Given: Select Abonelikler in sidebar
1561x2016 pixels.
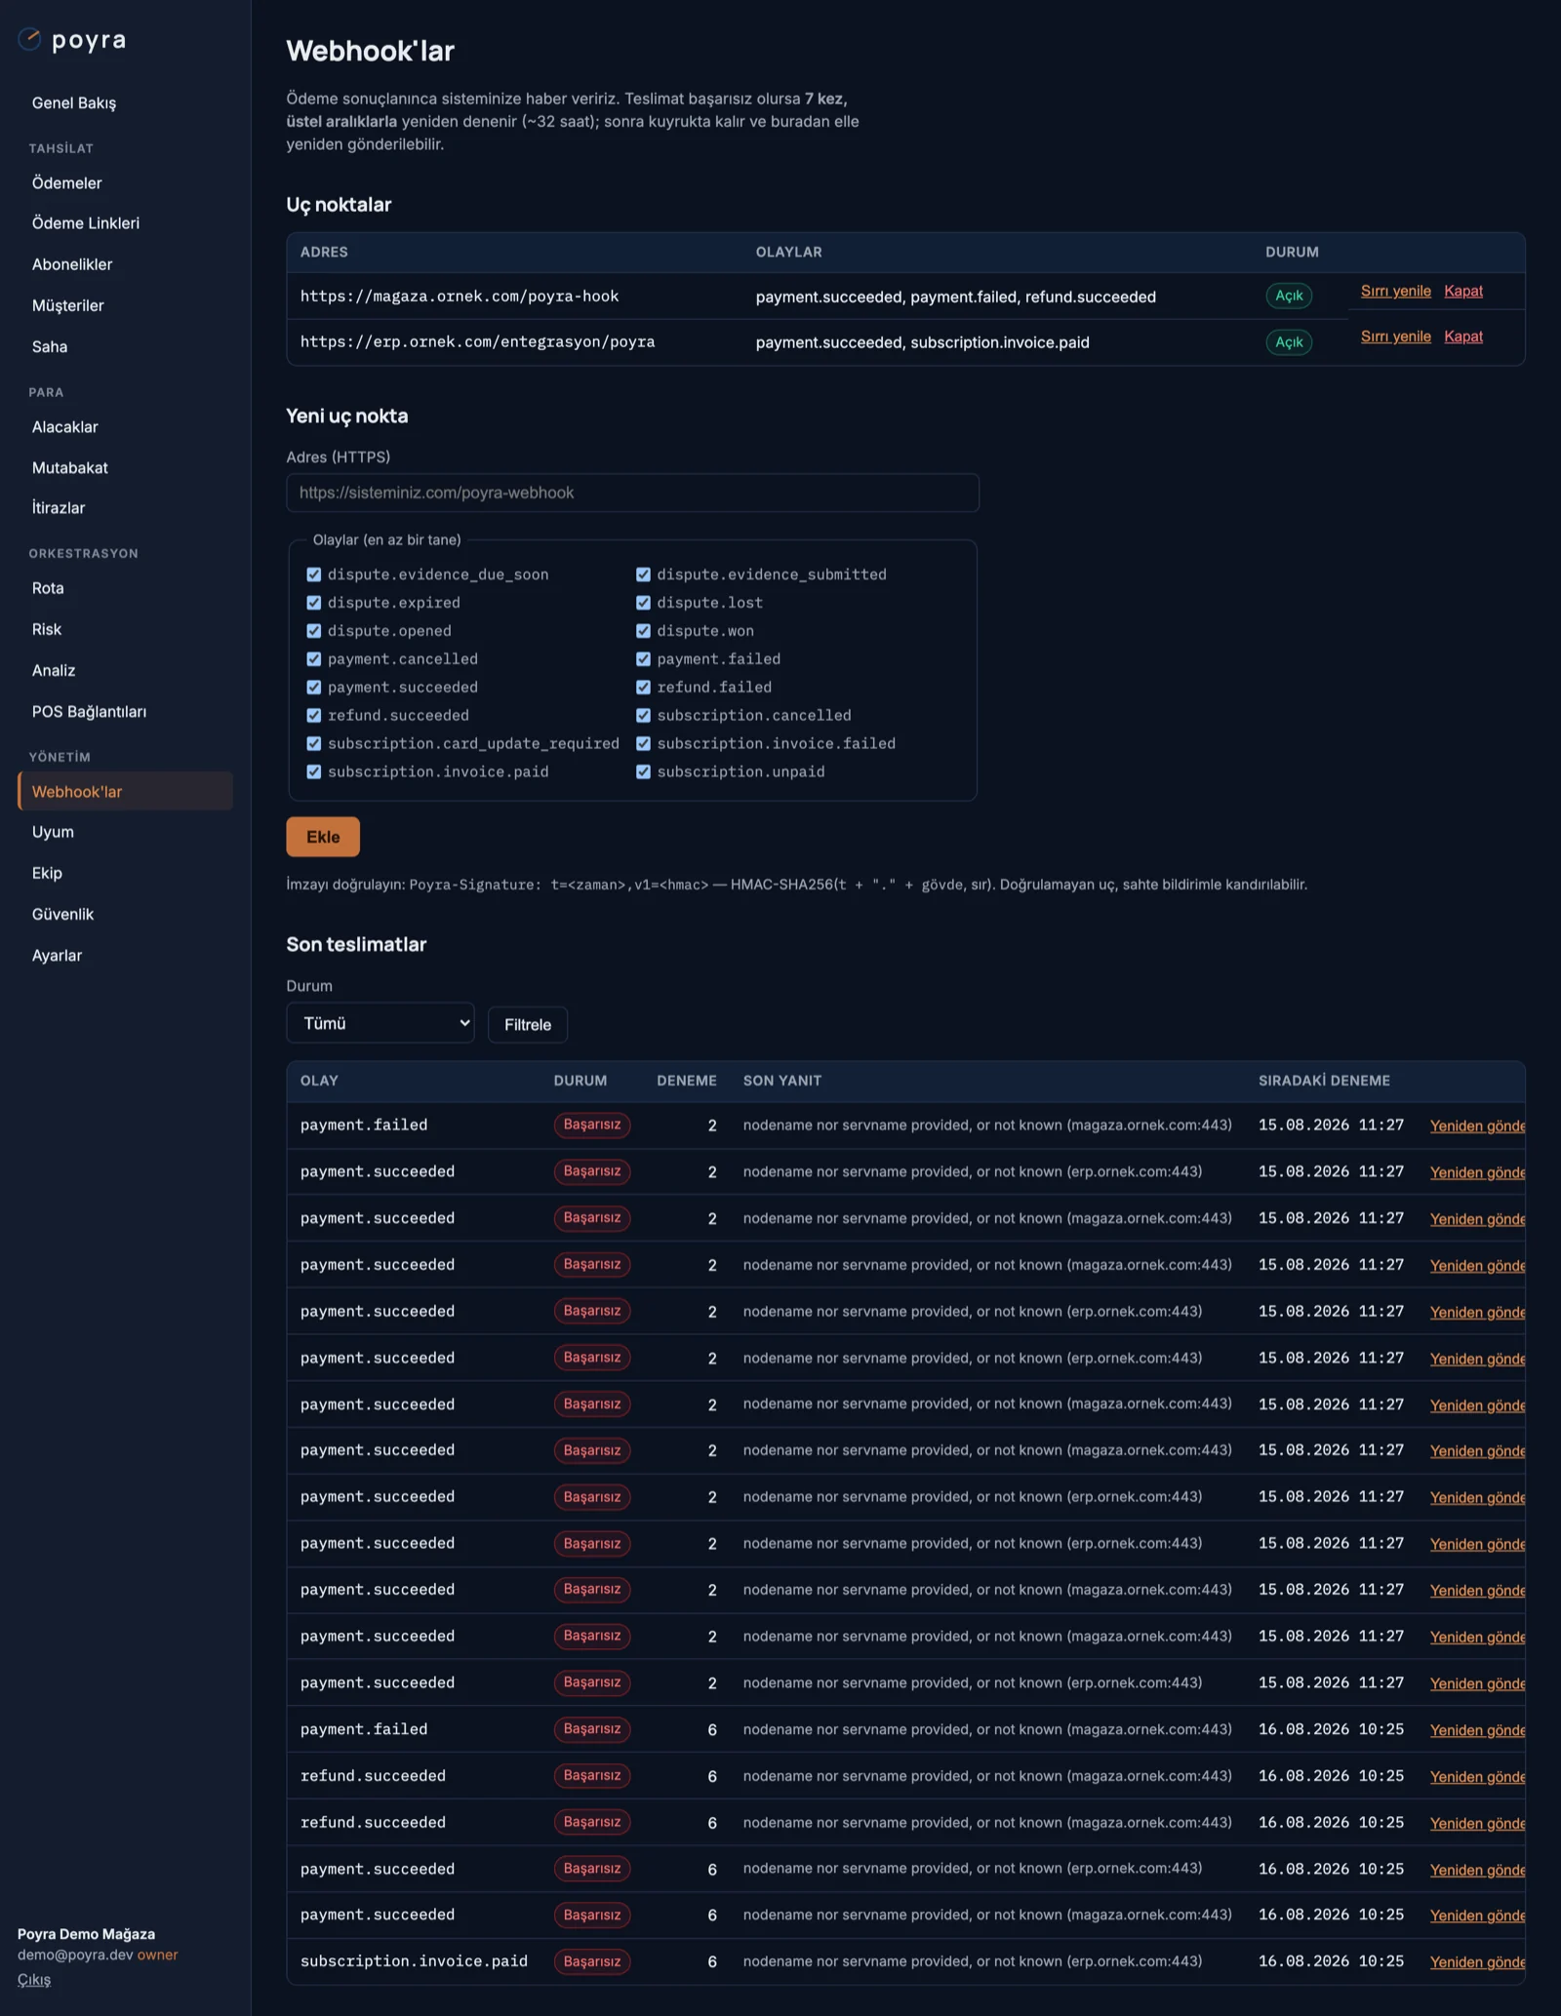Looking at the screenshot, I should 72,264.
